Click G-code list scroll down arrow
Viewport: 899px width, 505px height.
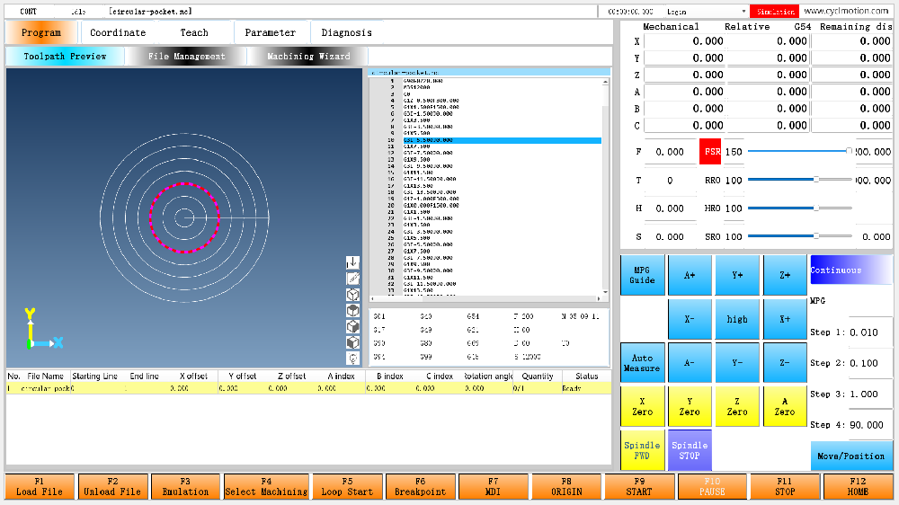tap(605, 291)
